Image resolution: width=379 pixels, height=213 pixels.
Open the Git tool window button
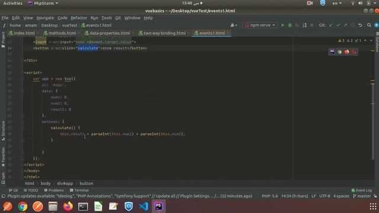tap(13, 191)
